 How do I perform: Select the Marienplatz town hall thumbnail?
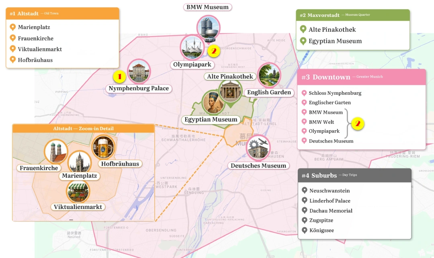tap(80, 162)
